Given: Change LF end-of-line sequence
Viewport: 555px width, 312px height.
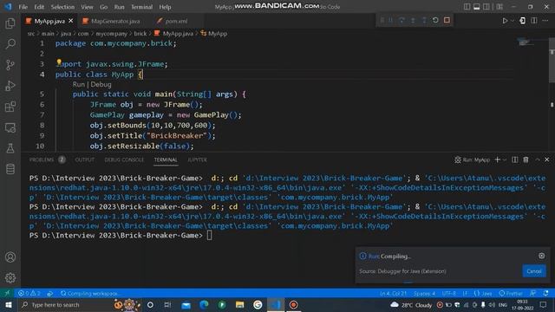Looking at the screenshot, I should [x=465, y=293].
